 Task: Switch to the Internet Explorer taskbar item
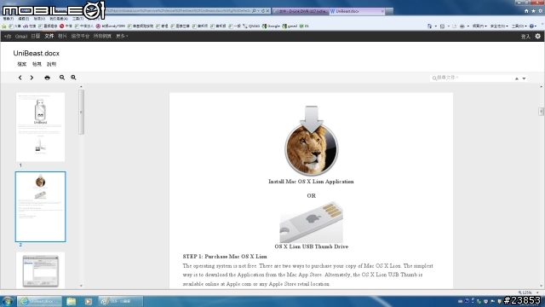click(40, 301)
